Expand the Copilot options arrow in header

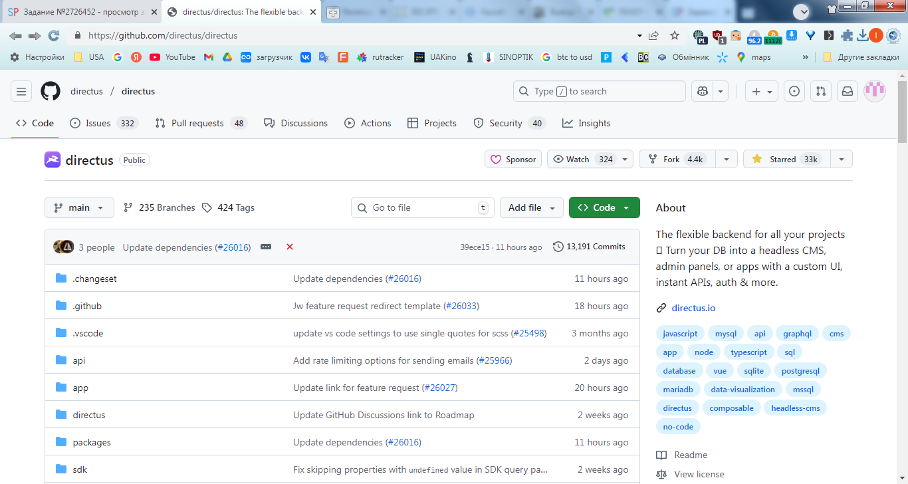(721, 92)
